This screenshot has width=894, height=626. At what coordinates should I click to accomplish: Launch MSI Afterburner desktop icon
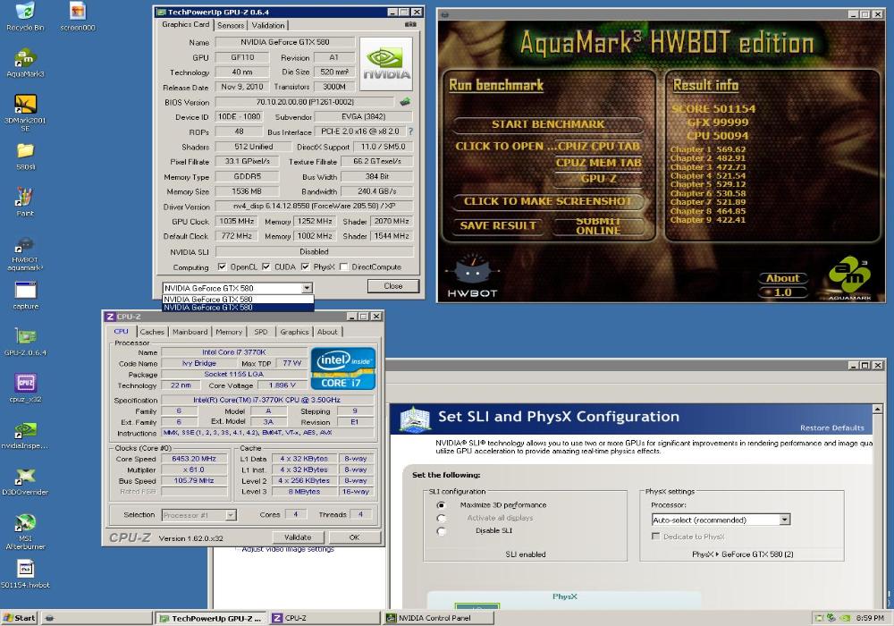pos(25,531)
